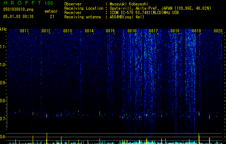Click the 0819 time marker
This screenshot has width=226, height=144.
(197, 31)
